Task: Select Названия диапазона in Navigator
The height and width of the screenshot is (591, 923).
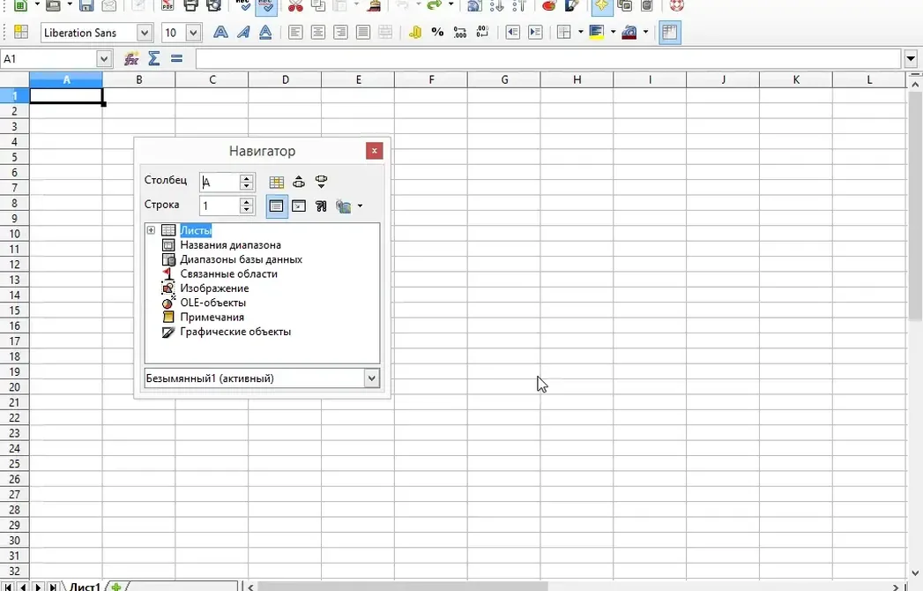Action: (230, 244)
